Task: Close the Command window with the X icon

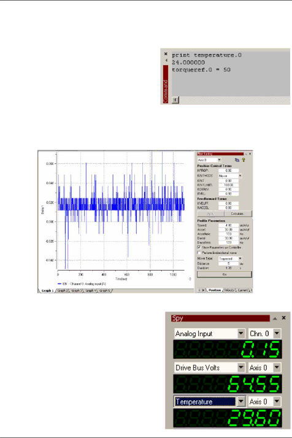Action: tap(166, 54)
